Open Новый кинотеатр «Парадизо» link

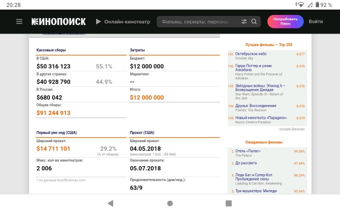tap(261, 118)
